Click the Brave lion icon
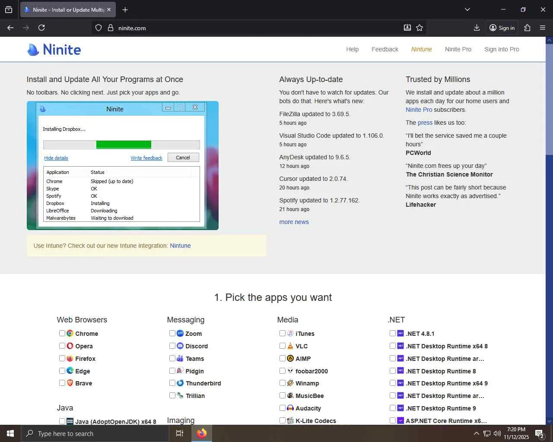The width and height of the screenshot is (553, 442). [70, 383]
